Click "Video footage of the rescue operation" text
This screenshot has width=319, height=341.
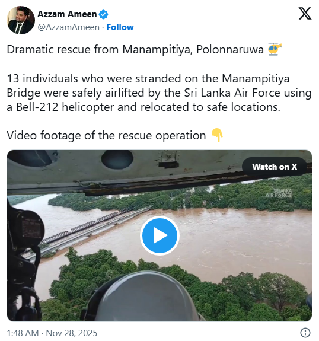tap(106, 135)
